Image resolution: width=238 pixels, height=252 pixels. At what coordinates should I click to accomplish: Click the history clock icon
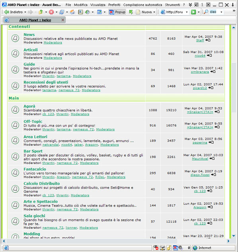pos(87,12)
